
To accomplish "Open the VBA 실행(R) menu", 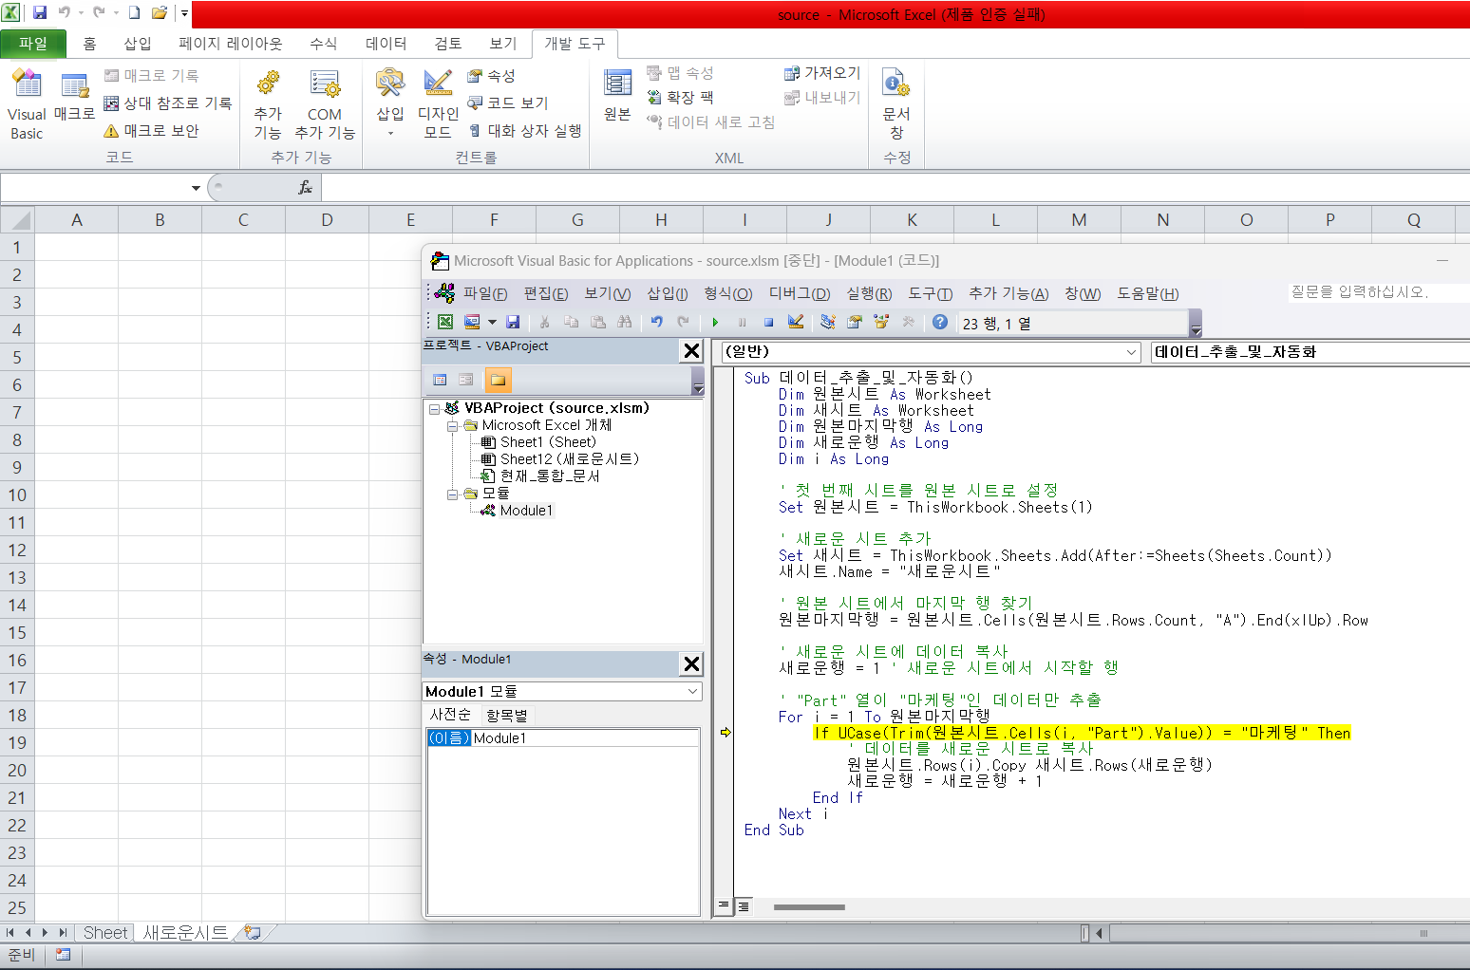I will (869, 293).
